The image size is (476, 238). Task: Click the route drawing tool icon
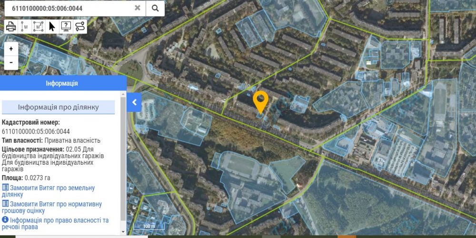pyautogui.click(x=80, y=27)
